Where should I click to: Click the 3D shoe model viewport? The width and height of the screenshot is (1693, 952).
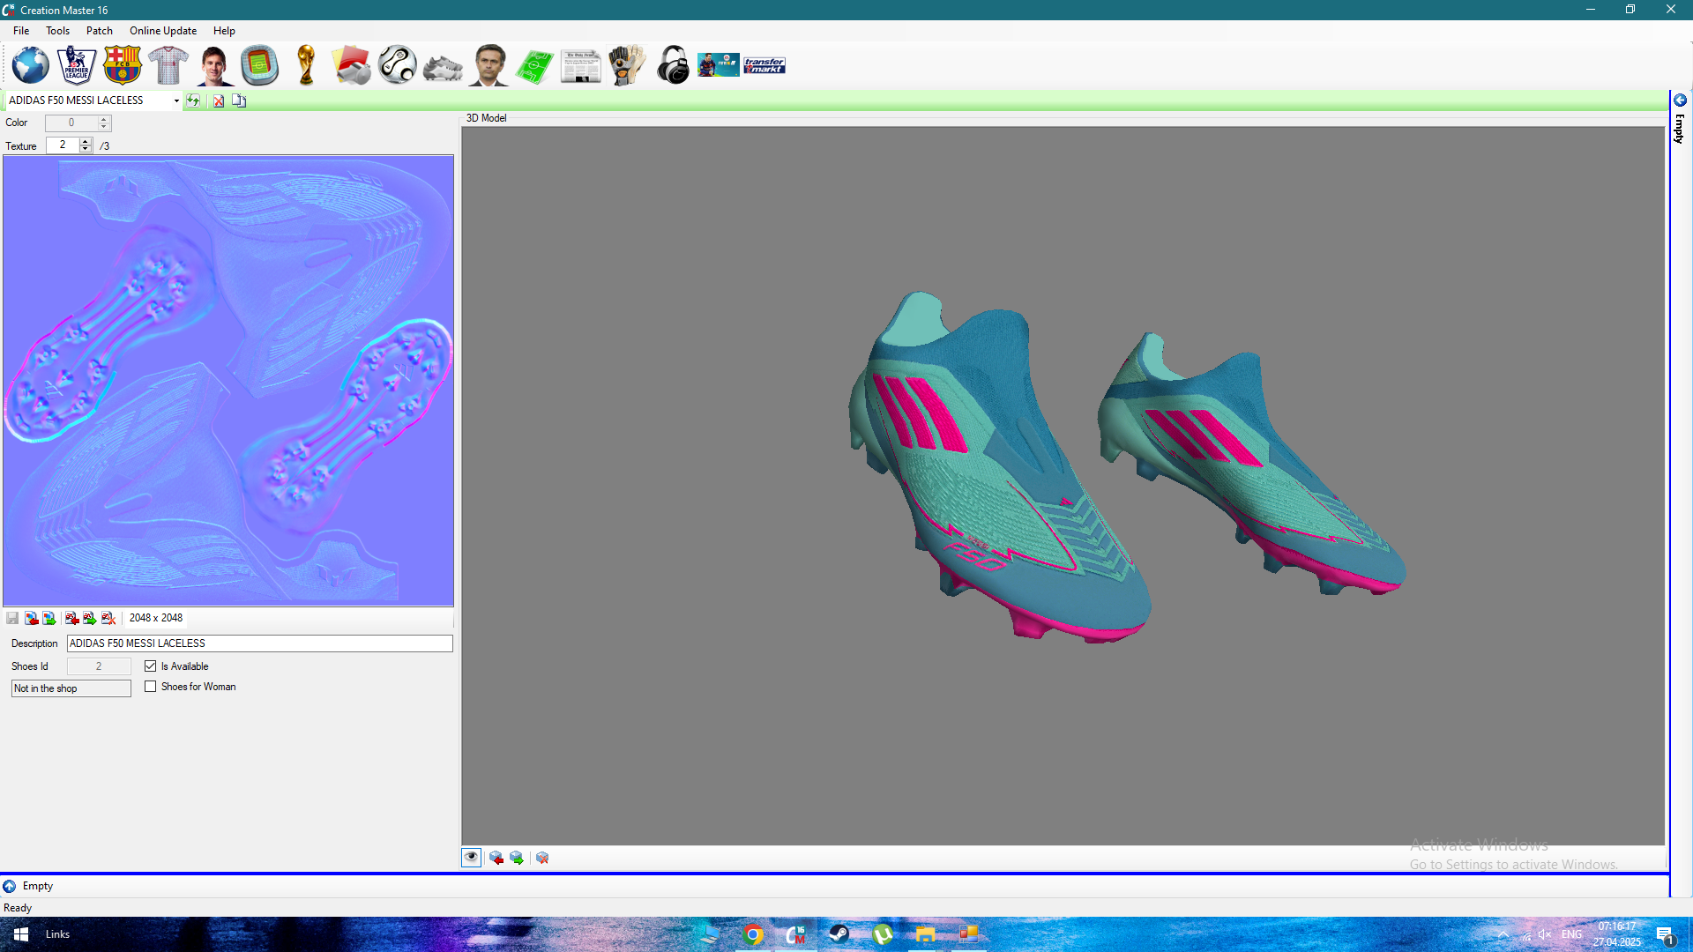tap(1063, 486)
